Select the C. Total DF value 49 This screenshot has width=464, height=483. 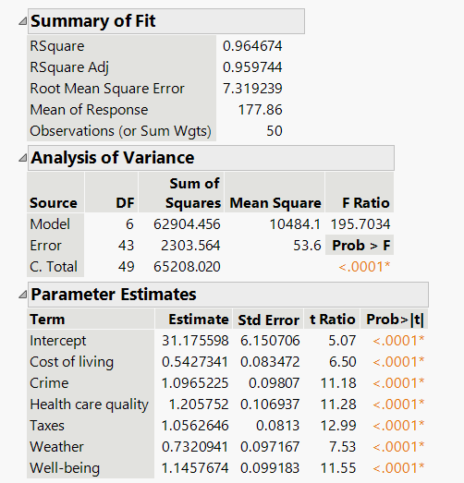click(126, 267)
